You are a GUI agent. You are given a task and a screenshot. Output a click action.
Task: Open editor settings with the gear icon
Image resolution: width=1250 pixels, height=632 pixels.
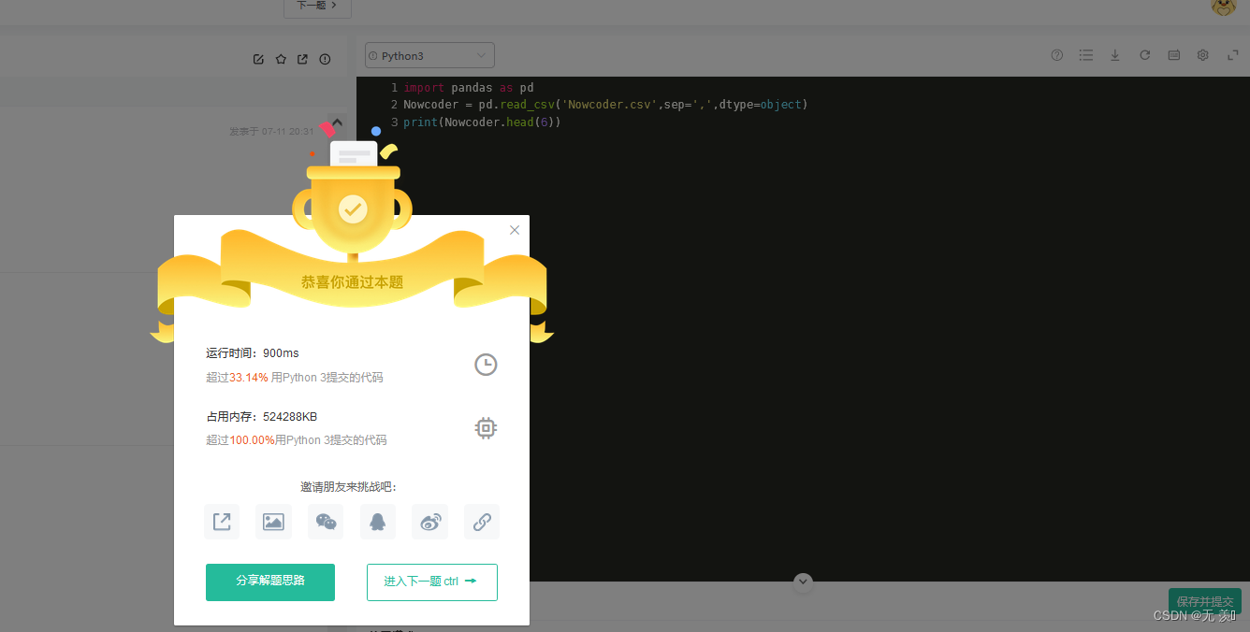click(x=1202, y=55)
